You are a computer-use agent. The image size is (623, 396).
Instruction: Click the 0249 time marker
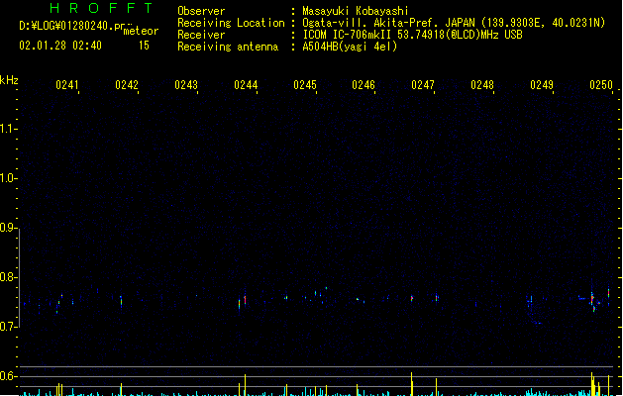click(x=542, y=85)
